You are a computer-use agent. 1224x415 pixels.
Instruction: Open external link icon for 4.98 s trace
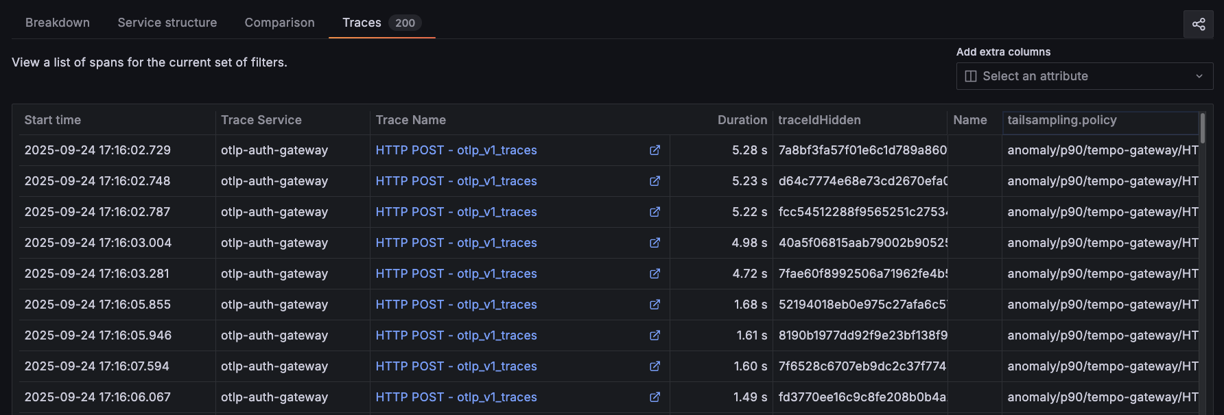pos(655,243)
